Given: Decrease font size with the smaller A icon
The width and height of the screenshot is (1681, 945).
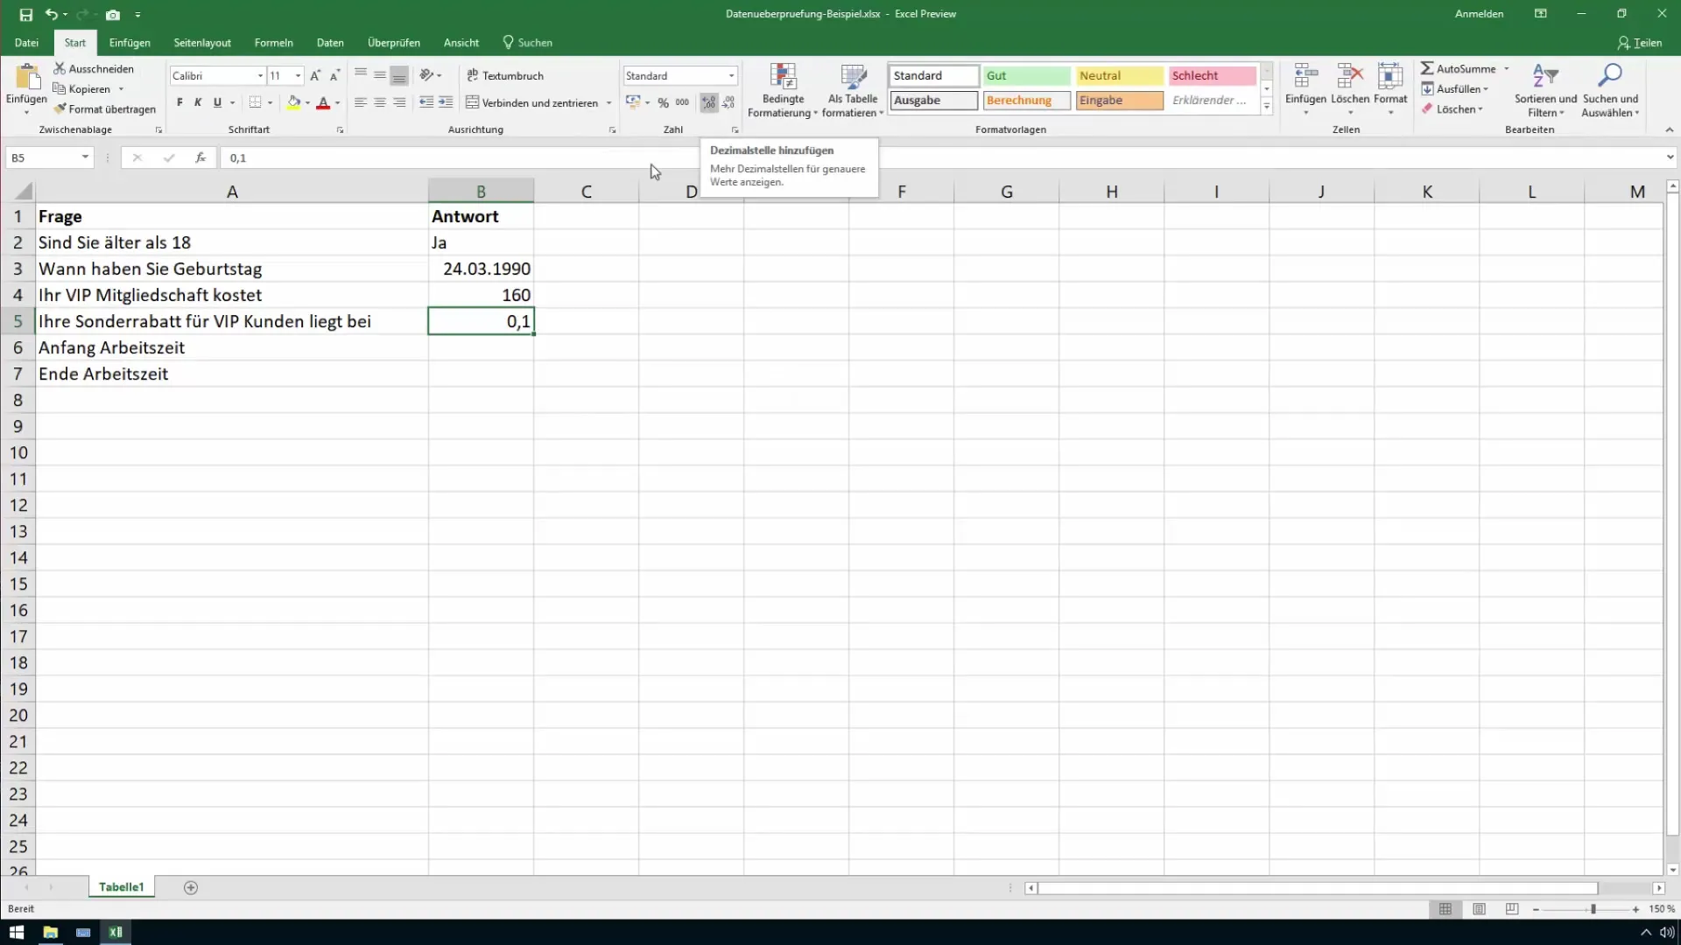Looking at the screenshot, I should pos(334,76).
